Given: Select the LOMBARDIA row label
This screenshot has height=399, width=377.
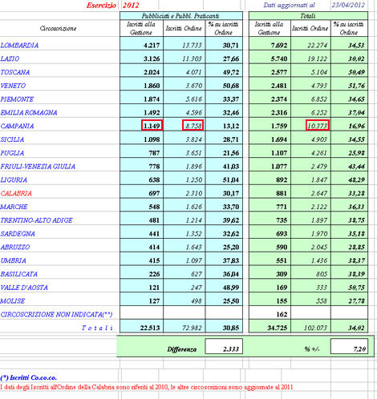Looking at the screenshot, I should coord(19,46).
